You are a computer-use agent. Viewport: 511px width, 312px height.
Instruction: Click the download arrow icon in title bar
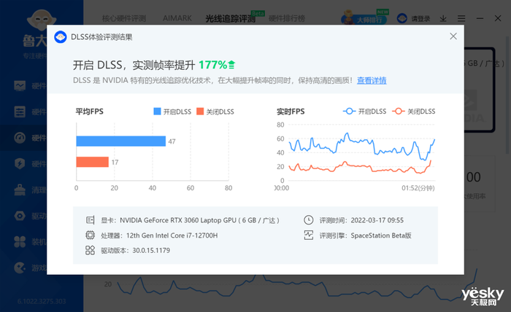[443, 18]
